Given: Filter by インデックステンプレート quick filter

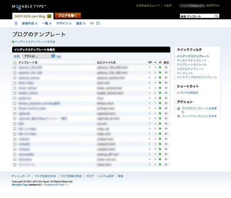Looking at the screenshot, I should [x=193, y=56].
